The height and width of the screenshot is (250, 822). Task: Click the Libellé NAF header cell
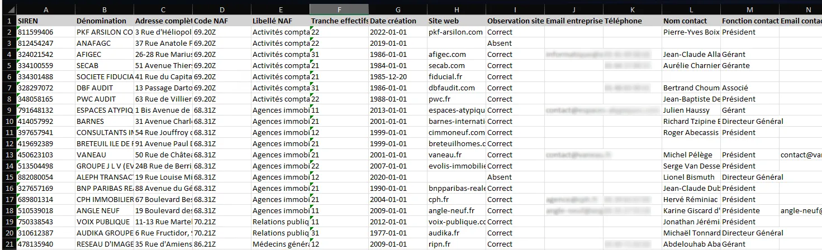[281, 21]
